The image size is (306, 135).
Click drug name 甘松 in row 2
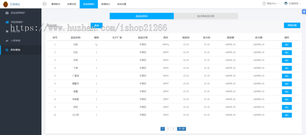[x=75, y=52]
